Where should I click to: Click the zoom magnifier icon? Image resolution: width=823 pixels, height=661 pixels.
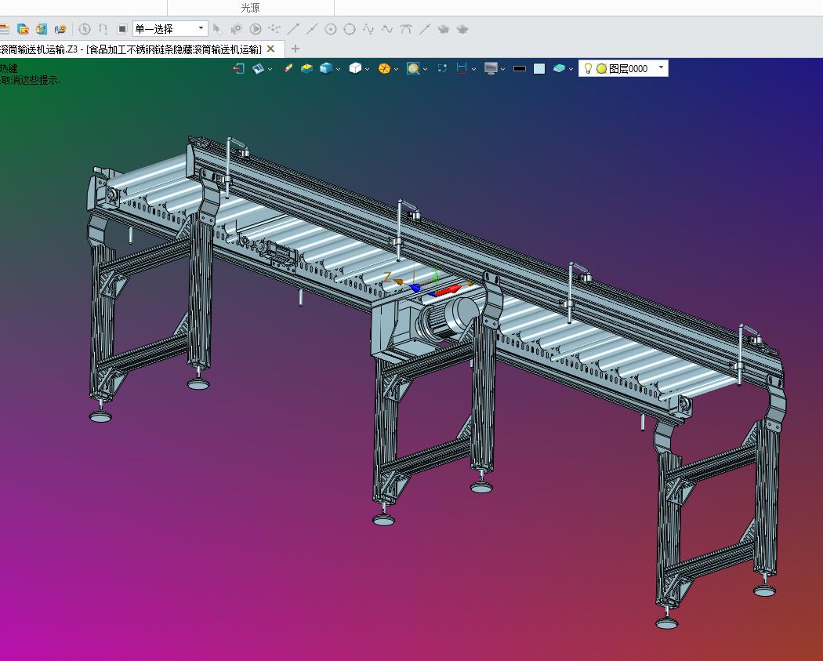413,68
